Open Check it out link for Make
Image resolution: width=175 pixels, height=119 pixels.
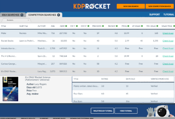pos(168,33)
